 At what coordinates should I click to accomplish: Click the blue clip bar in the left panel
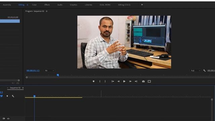click(x=10, y=21)
